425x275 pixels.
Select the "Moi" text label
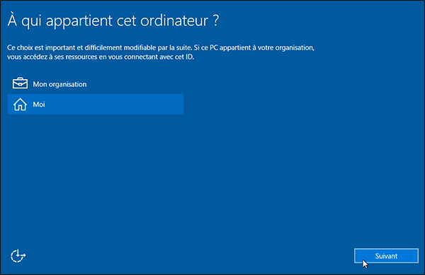[39, 105]
